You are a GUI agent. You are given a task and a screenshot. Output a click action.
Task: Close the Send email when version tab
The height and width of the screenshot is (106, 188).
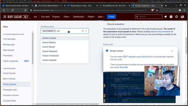tap(32, 6)
